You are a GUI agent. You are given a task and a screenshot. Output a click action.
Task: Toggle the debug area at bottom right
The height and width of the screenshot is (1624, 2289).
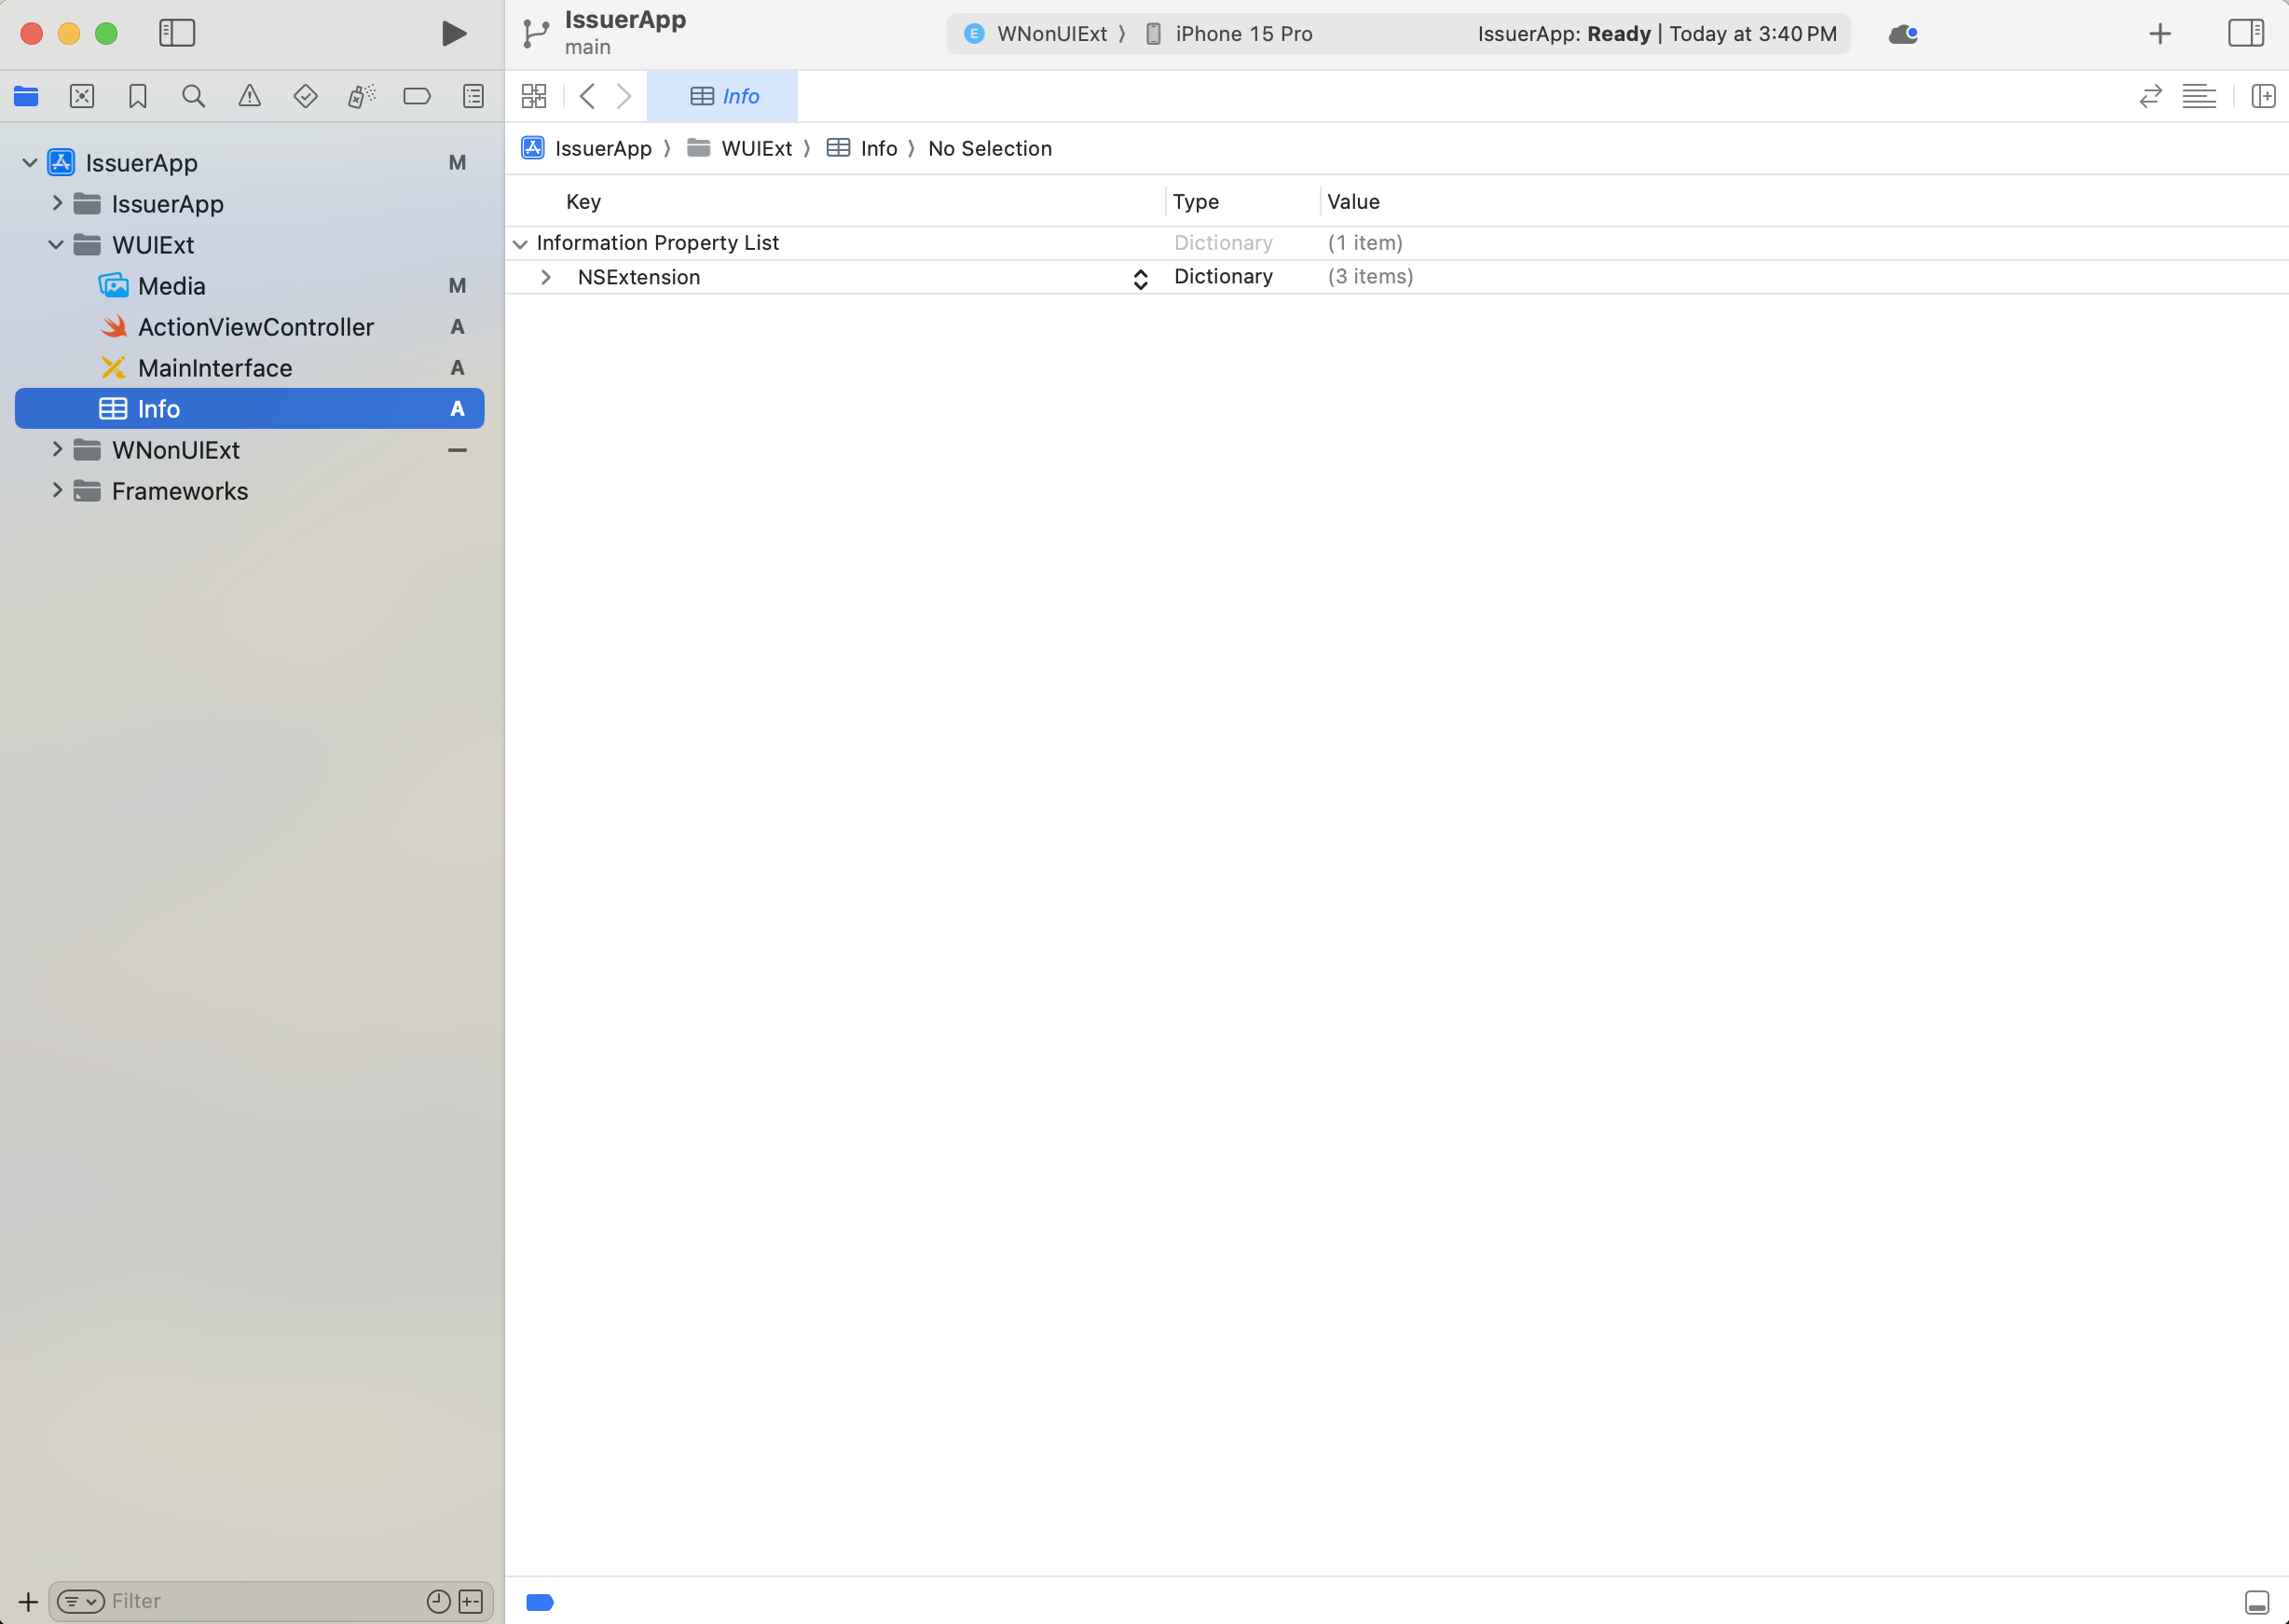pos(2256,1602)
